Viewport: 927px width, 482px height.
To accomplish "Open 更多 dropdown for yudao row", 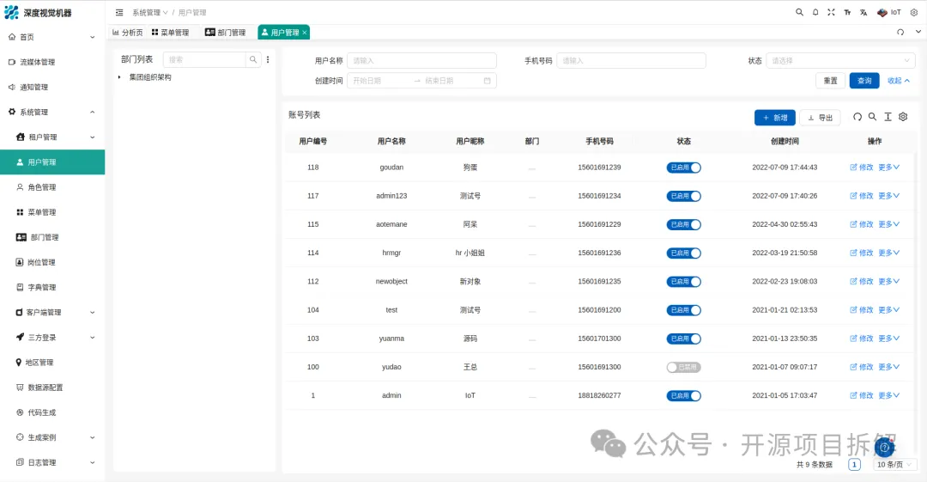I will (888, 367).
